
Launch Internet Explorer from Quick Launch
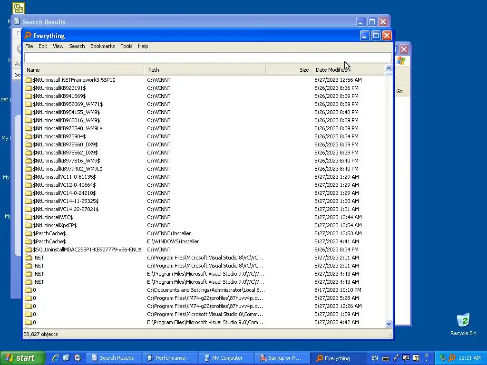[56, 358]
